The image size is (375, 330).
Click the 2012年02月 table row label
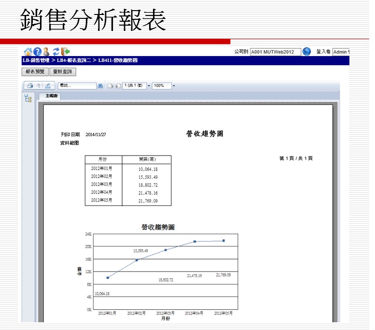click(101, 176)
